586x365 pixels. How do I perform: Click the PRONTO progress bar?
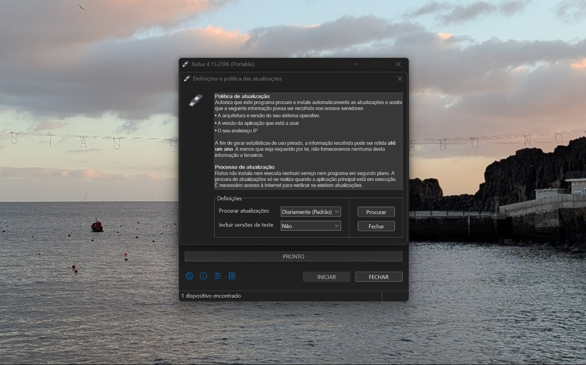point(293,256)
